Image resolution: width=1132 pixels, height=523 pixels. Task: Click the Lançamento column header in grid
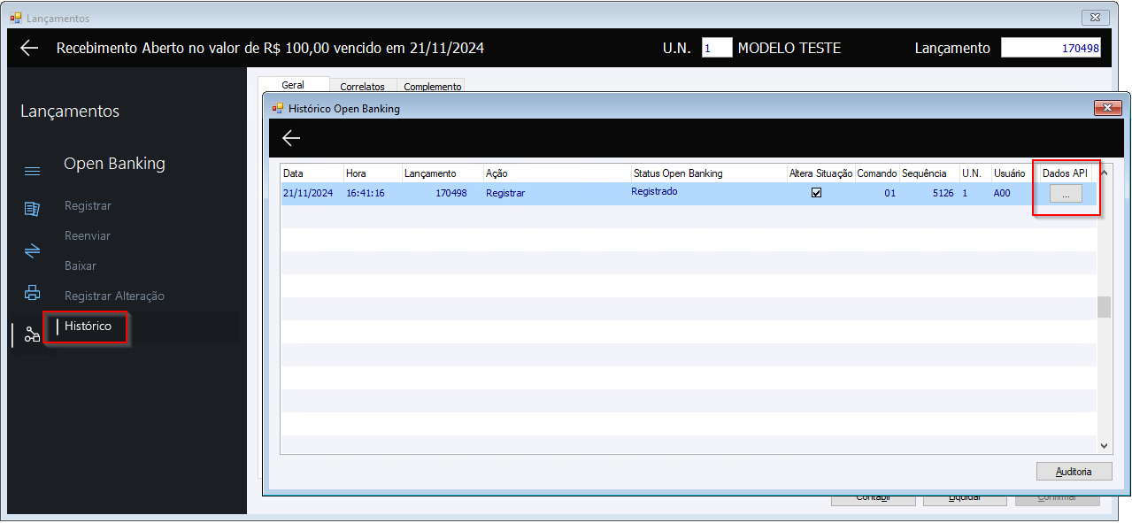click(x=443, y=173)
